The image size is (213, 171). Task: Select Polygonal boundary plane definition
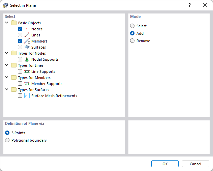pyautogui.click(x=7, y=140)
